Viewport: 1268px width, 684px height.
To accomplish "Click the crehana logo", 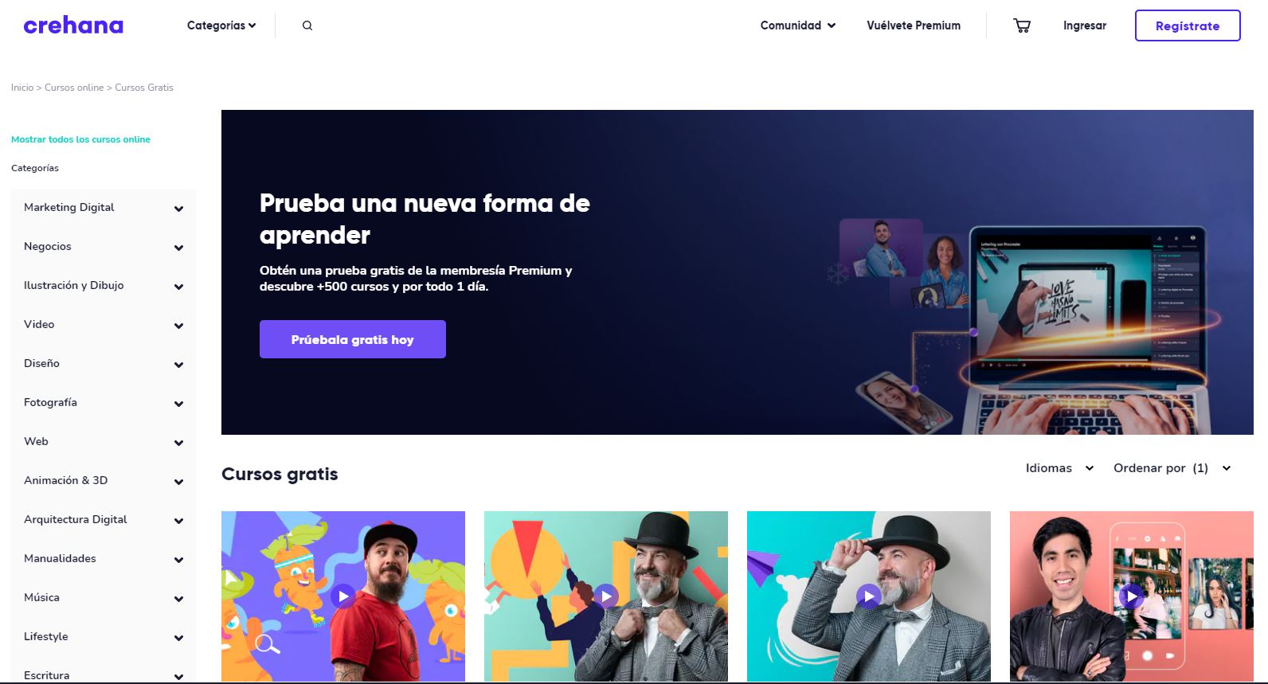I will click(73, 25).
